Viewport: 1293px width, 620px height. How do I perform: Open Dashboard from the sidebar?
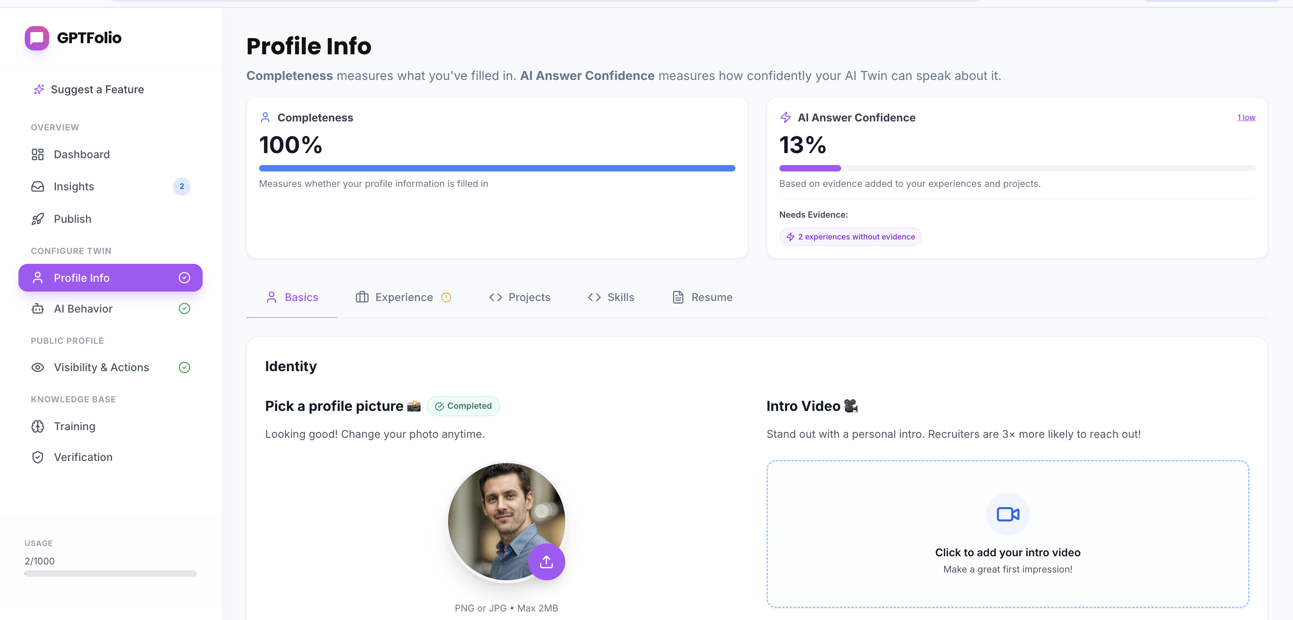tap(81, 154)
